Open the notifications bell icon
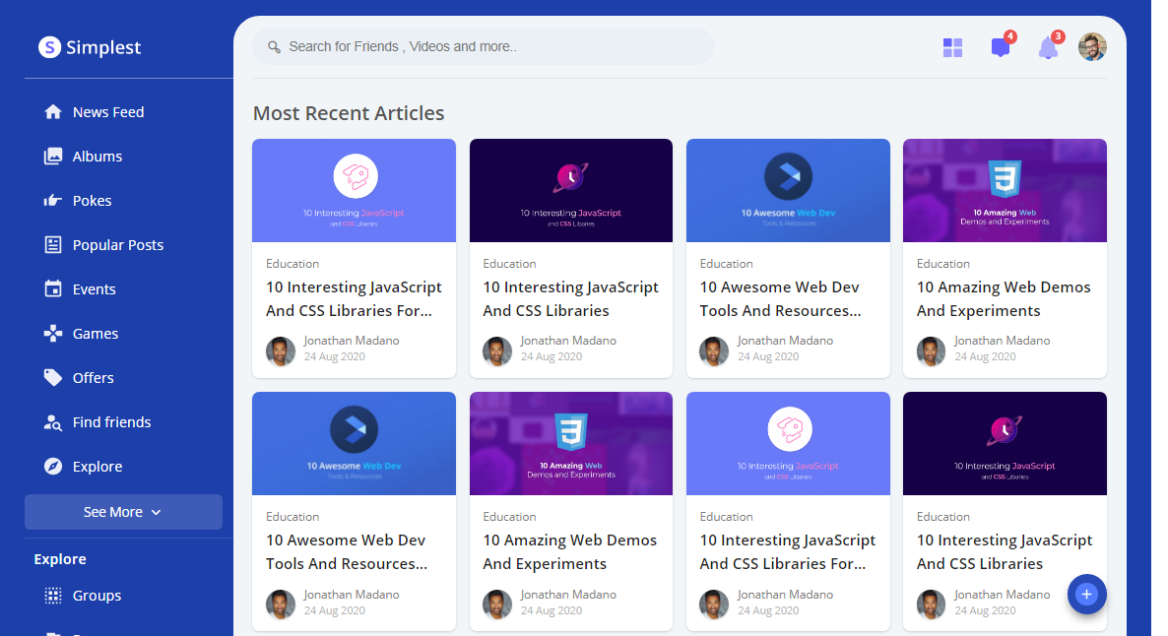1168x636 pixels. (x=1048, y=48)
